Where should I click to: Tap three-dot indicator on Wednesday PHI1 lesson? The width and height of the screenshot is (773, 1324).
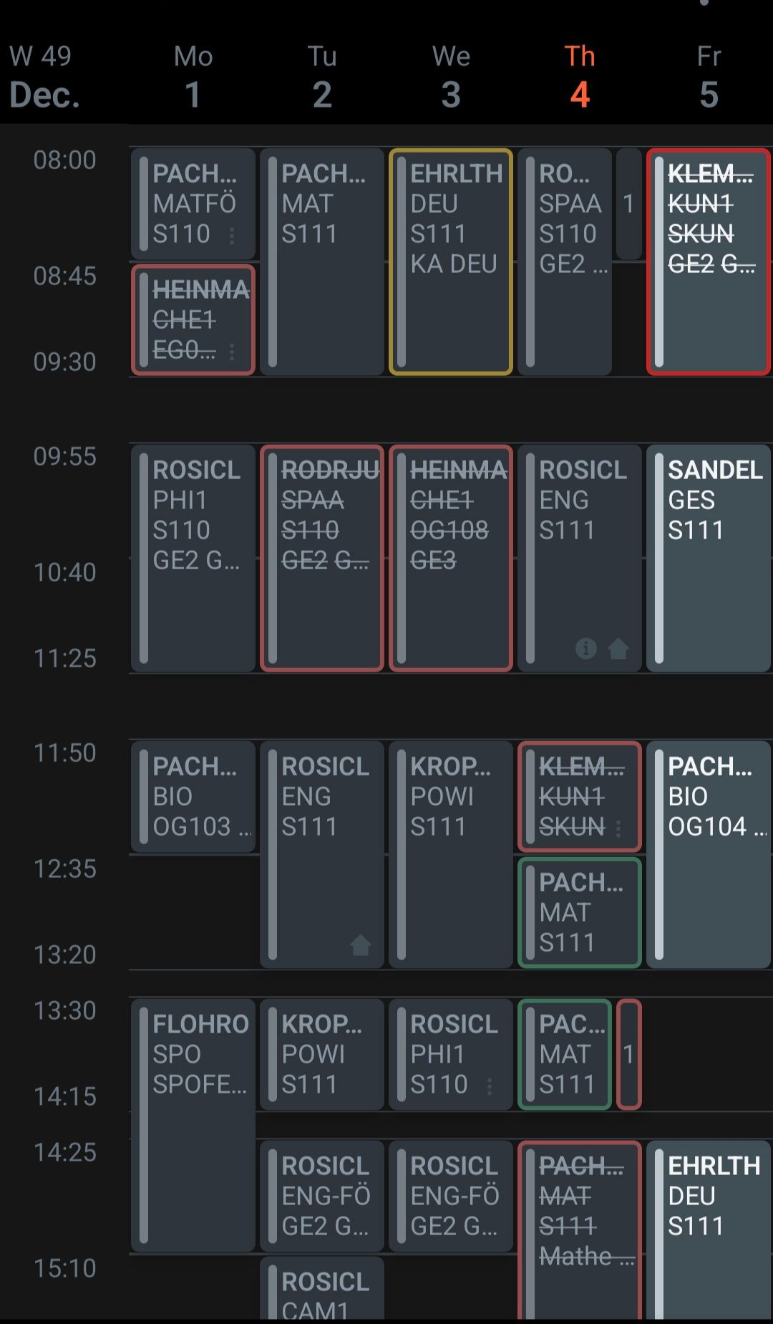point(490,1086)
